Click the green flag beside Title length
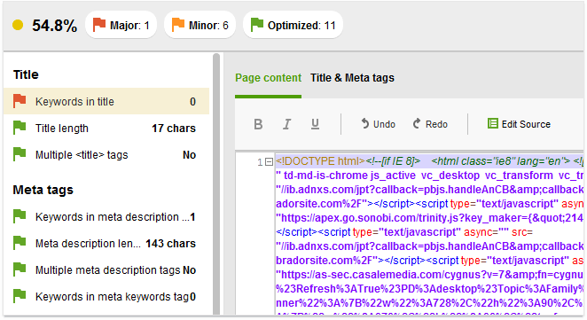Viewport: 587px width, 320px height. pyautogui.click(x=20, y=128)
